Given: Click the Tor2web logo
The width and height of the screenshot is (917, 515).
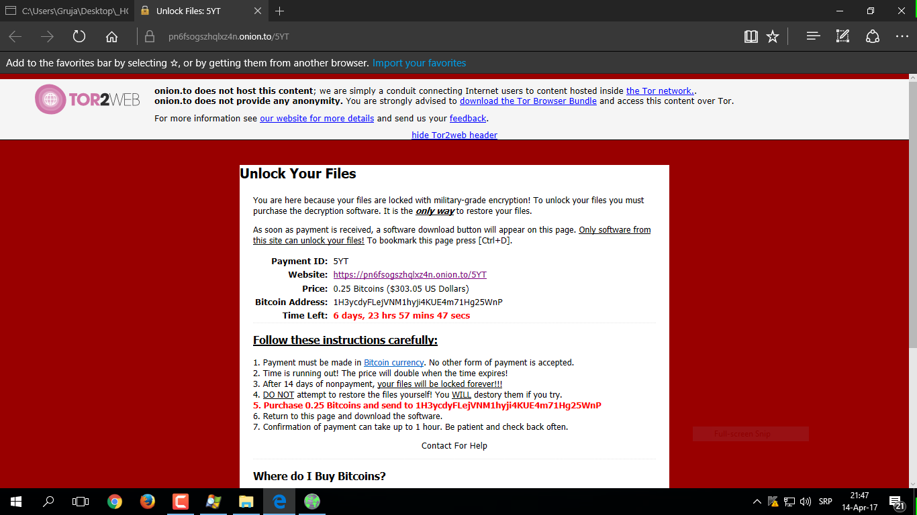Looking at the screenshot, I should click(87, 99).
